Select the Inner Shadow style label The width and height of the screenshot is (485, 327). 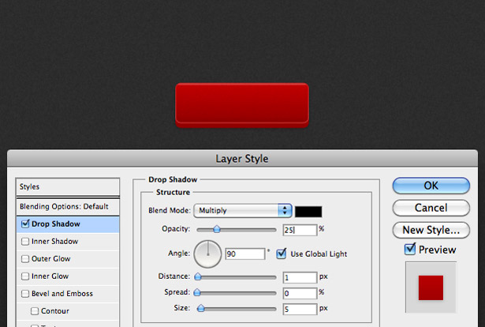(x=54, y=242)
